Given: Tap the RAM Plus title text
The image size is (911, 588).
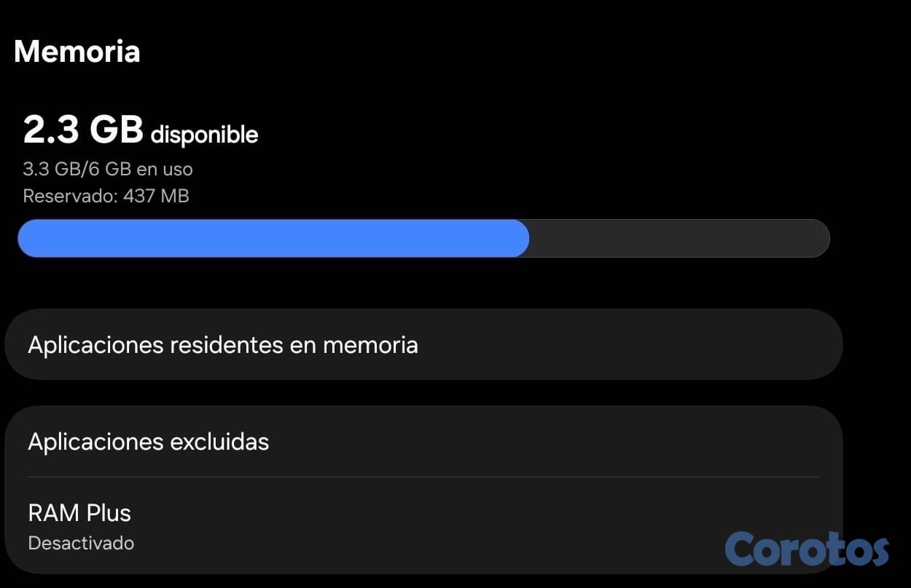Looking at the screenshot, I should tap(79, 513).
